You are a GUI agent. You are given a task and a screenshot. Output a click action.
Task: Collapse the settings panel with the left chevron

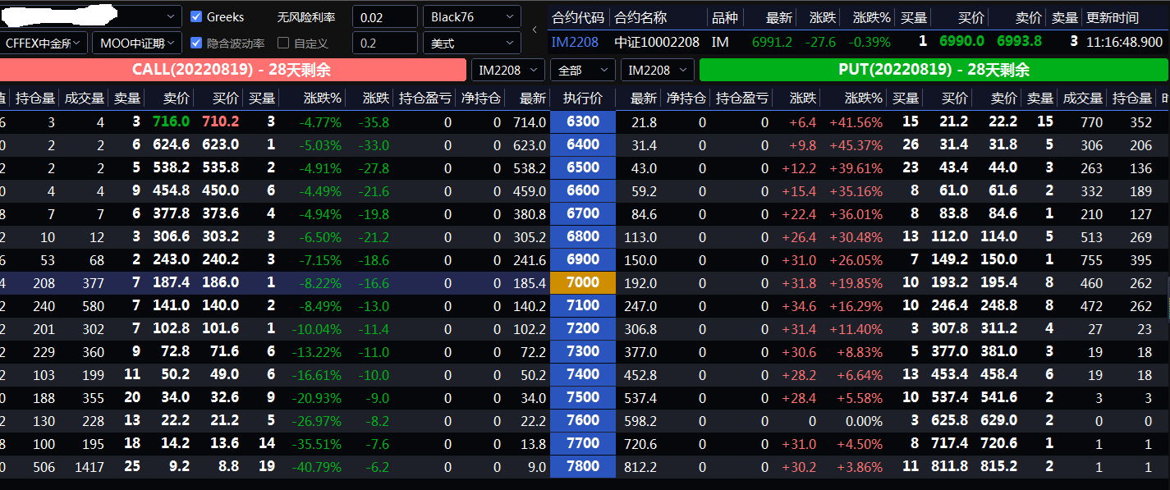(x=535, y=30)
